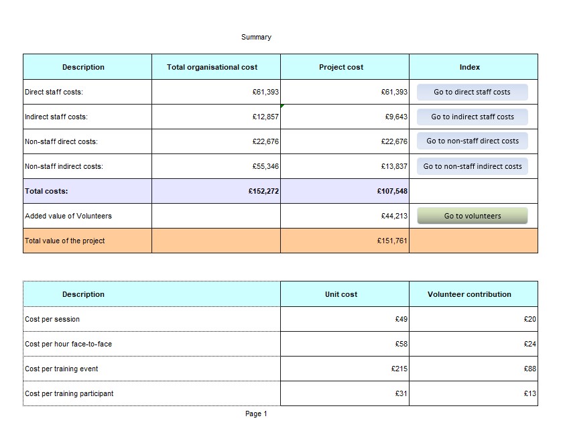Select the £58 unit cost cell
561x445 pixels.
[345, 344]
